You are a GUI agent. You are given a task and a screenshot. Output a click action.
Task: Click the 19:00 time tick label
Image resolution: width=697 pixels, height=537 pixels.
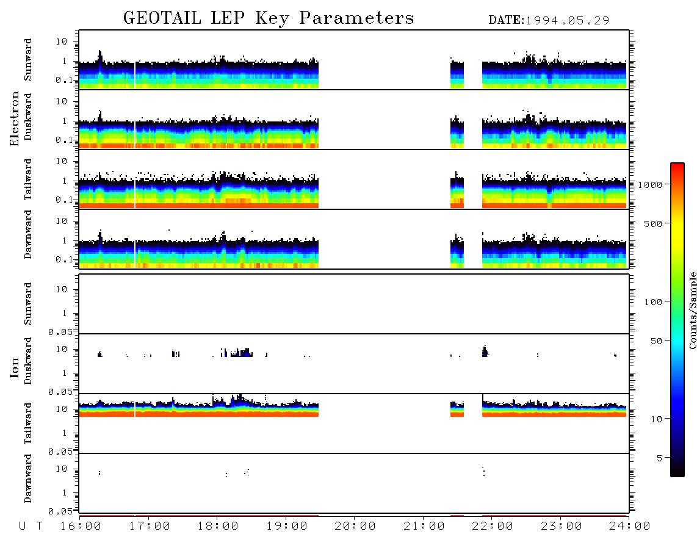coord(287,526)
